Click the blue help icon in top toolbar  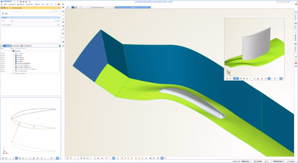point(51,4)
